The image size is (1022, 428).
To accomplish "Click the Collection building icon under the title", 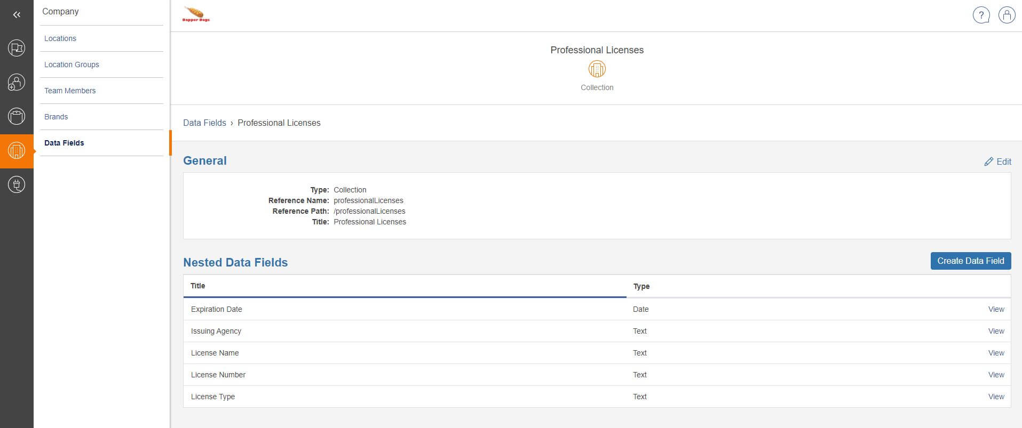I will pos(597,69).
